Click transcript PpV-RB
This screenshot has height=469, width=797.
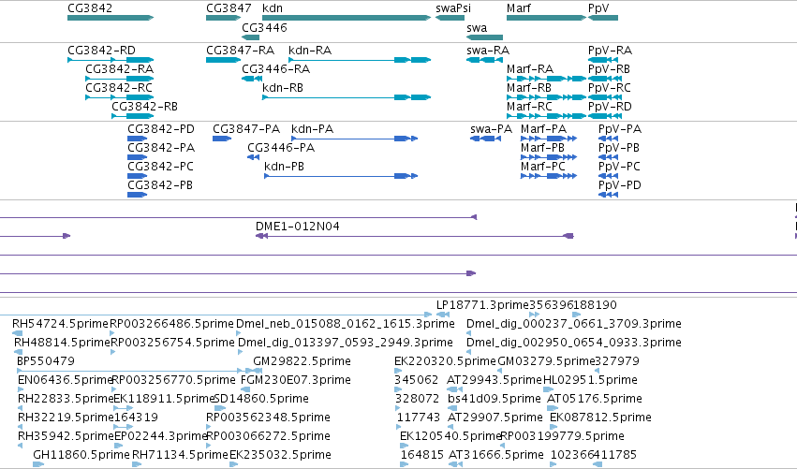(605, 79)
